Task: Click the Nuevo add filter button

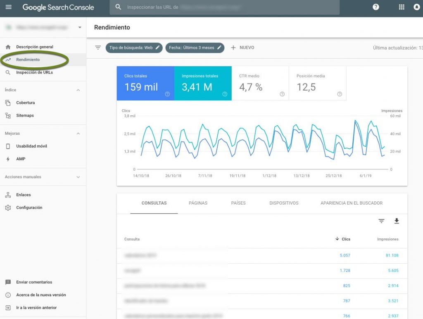Action: pos(242,48)
